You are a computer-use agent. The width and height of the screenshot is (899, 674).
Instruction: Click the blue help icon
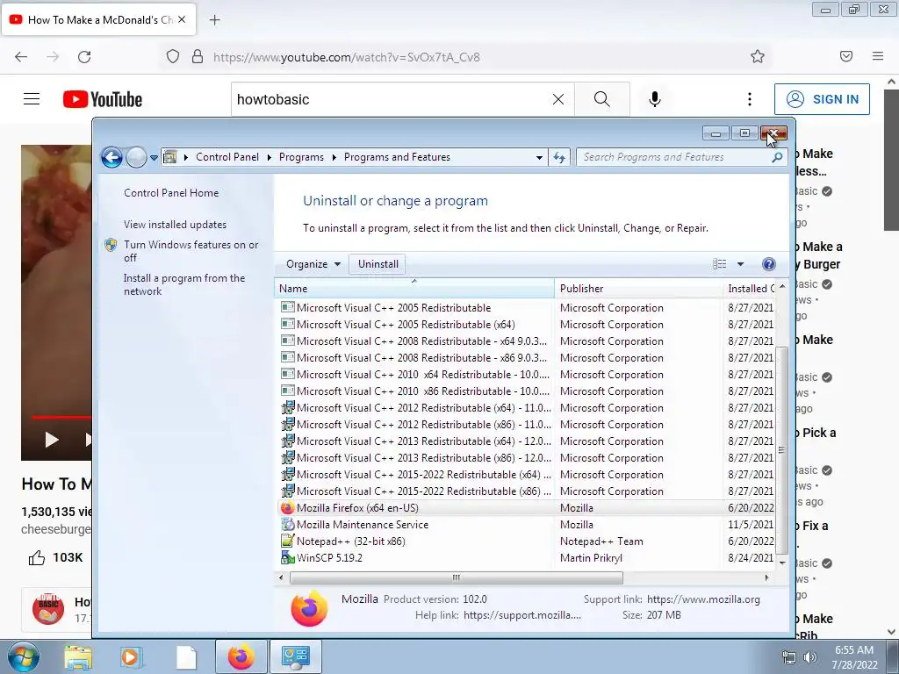click(769, 264)
